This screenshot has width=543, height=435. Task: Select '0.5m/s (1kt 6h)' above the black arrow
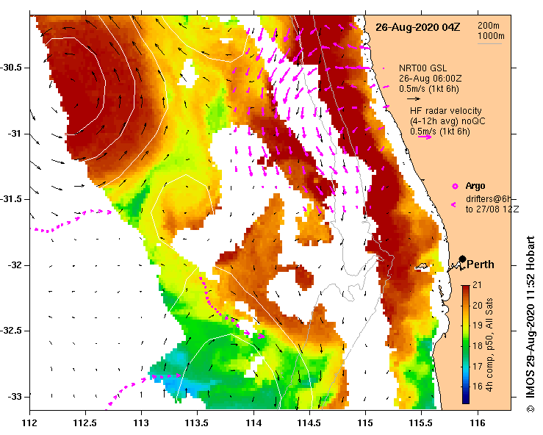tap(428, 90)
